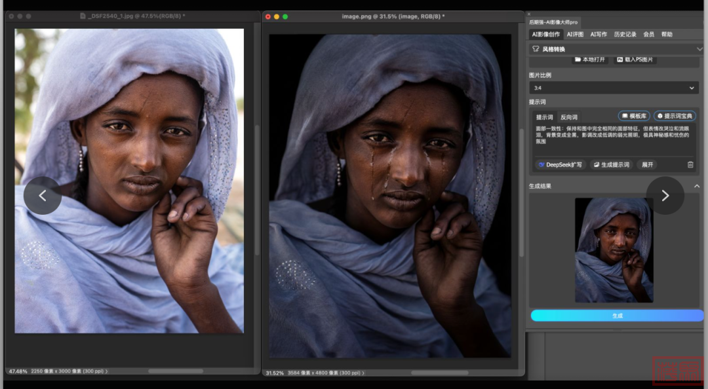Expand the 风格转换 mode selector

point(699,49)
